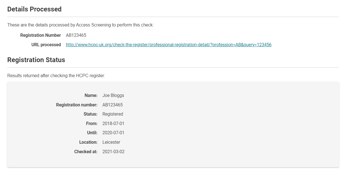Click the Registration Status heading

point(36,60)
